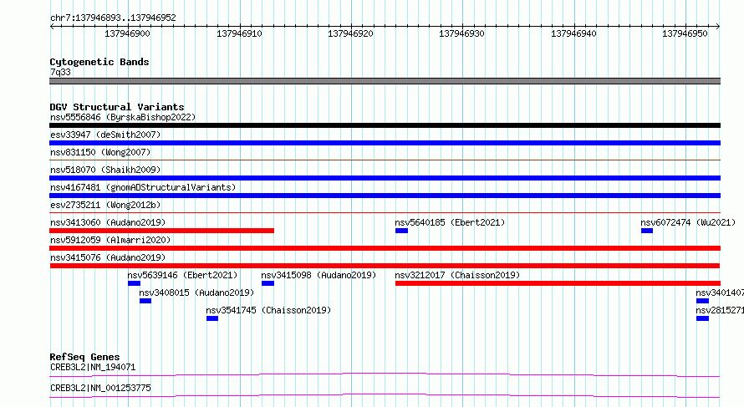744x407 pixels.
Task: Click the thin red esv2735211 variant line
Action: [x=385, y=213]
